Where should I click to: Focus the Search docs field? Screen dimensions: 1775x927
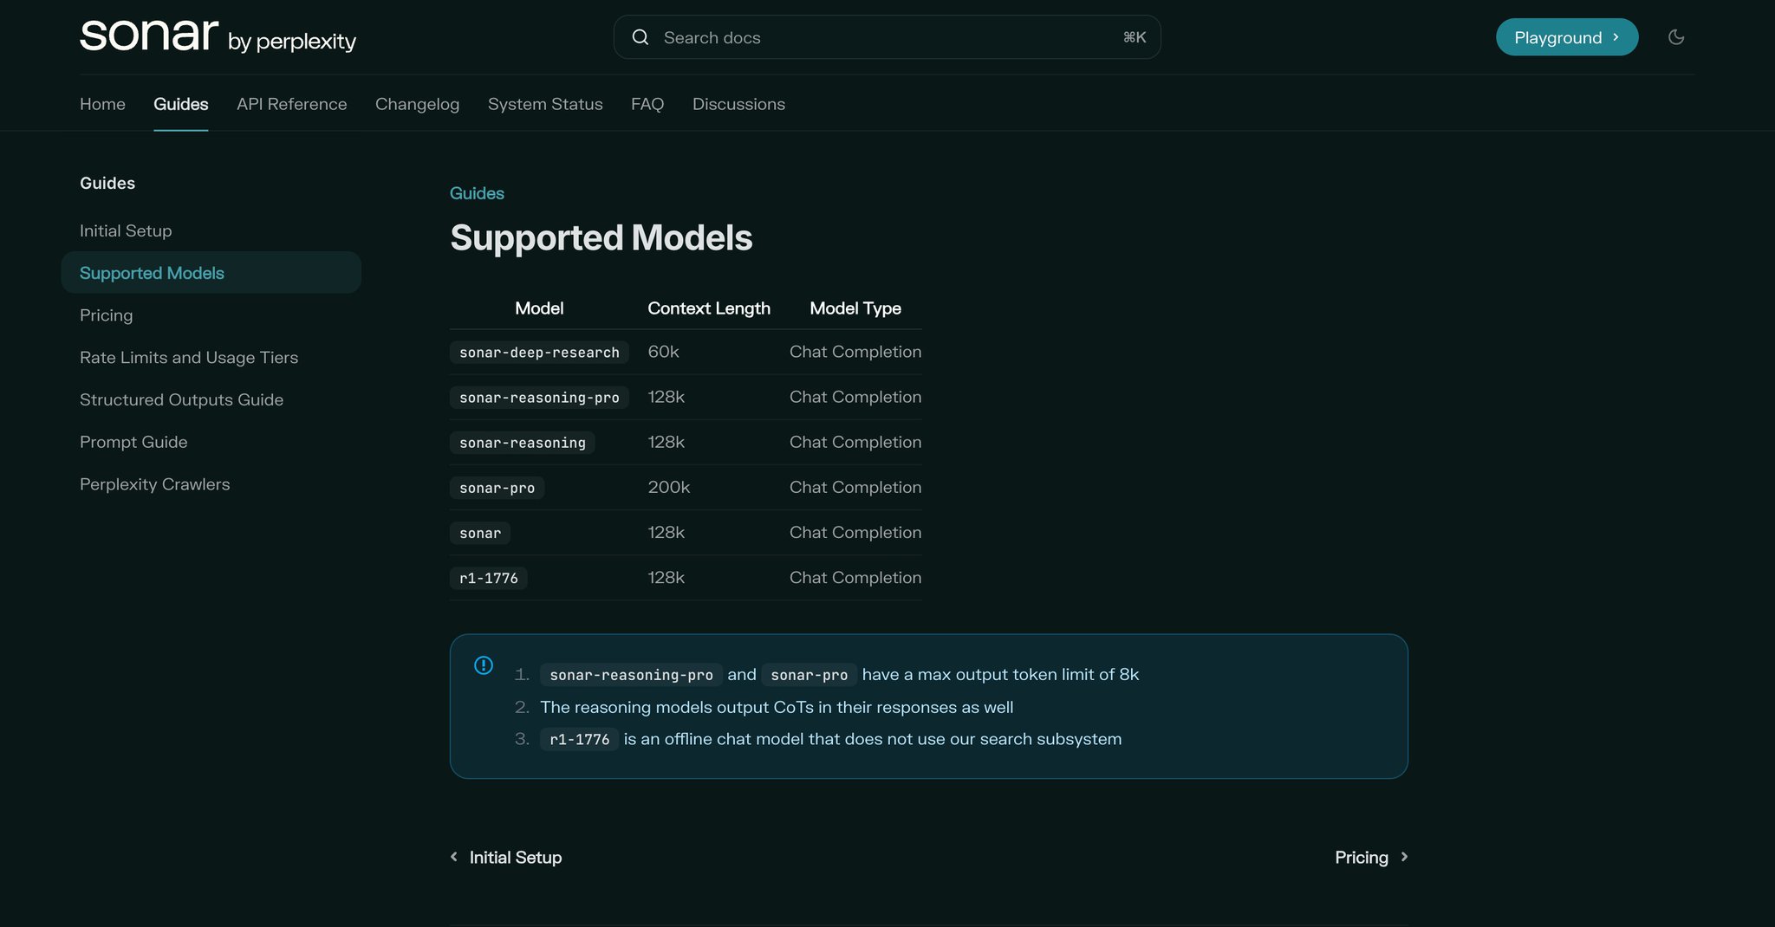pos(887,37)
